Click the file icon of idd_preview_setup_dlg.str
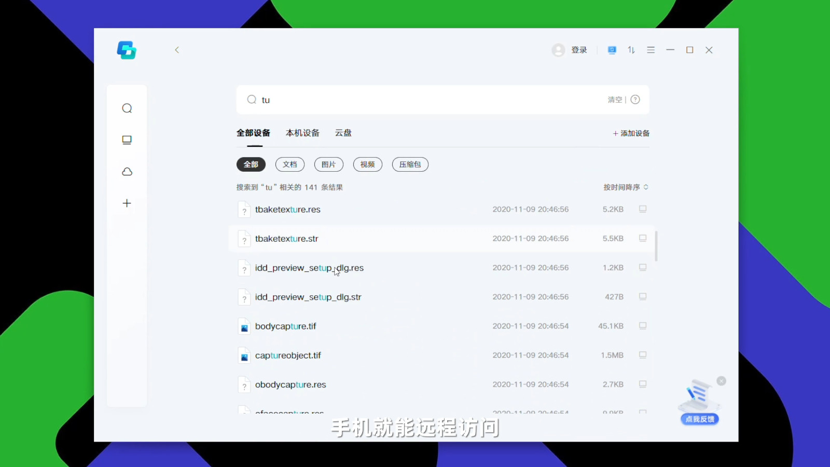Viewport: 830px width, 467px height. (244, 297)
